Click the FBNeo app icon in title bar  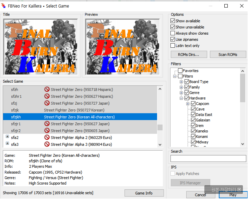[x=3, y=6]
